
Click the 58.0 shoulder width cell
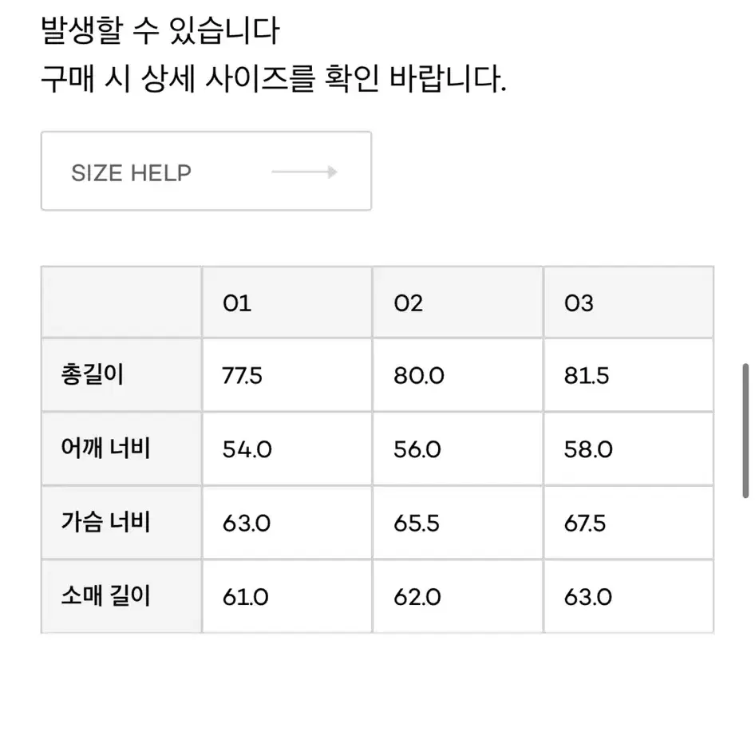click(x=629, y=449)
